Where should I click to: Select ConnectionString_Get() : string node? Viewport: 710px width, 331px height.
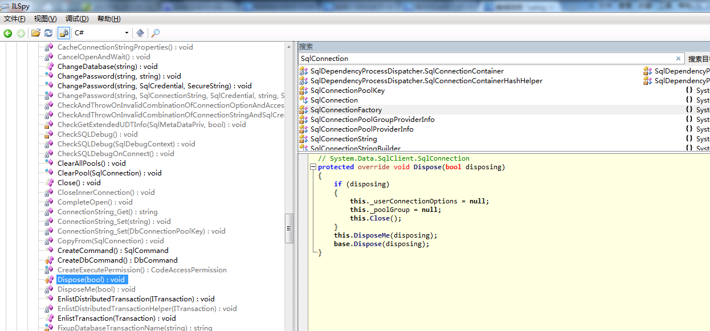tap(108, 212)
